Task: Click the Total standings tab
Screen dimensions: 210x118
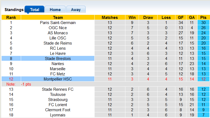Action: point(35,9)
